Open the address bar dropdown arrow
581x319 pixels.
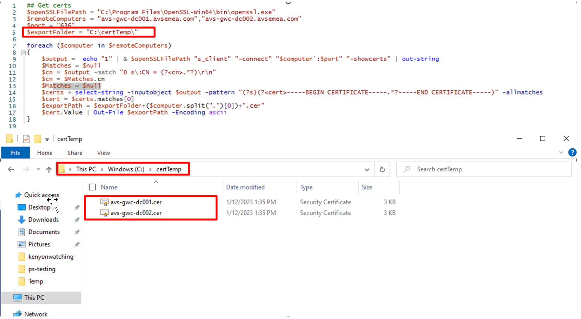pos(367,169)
